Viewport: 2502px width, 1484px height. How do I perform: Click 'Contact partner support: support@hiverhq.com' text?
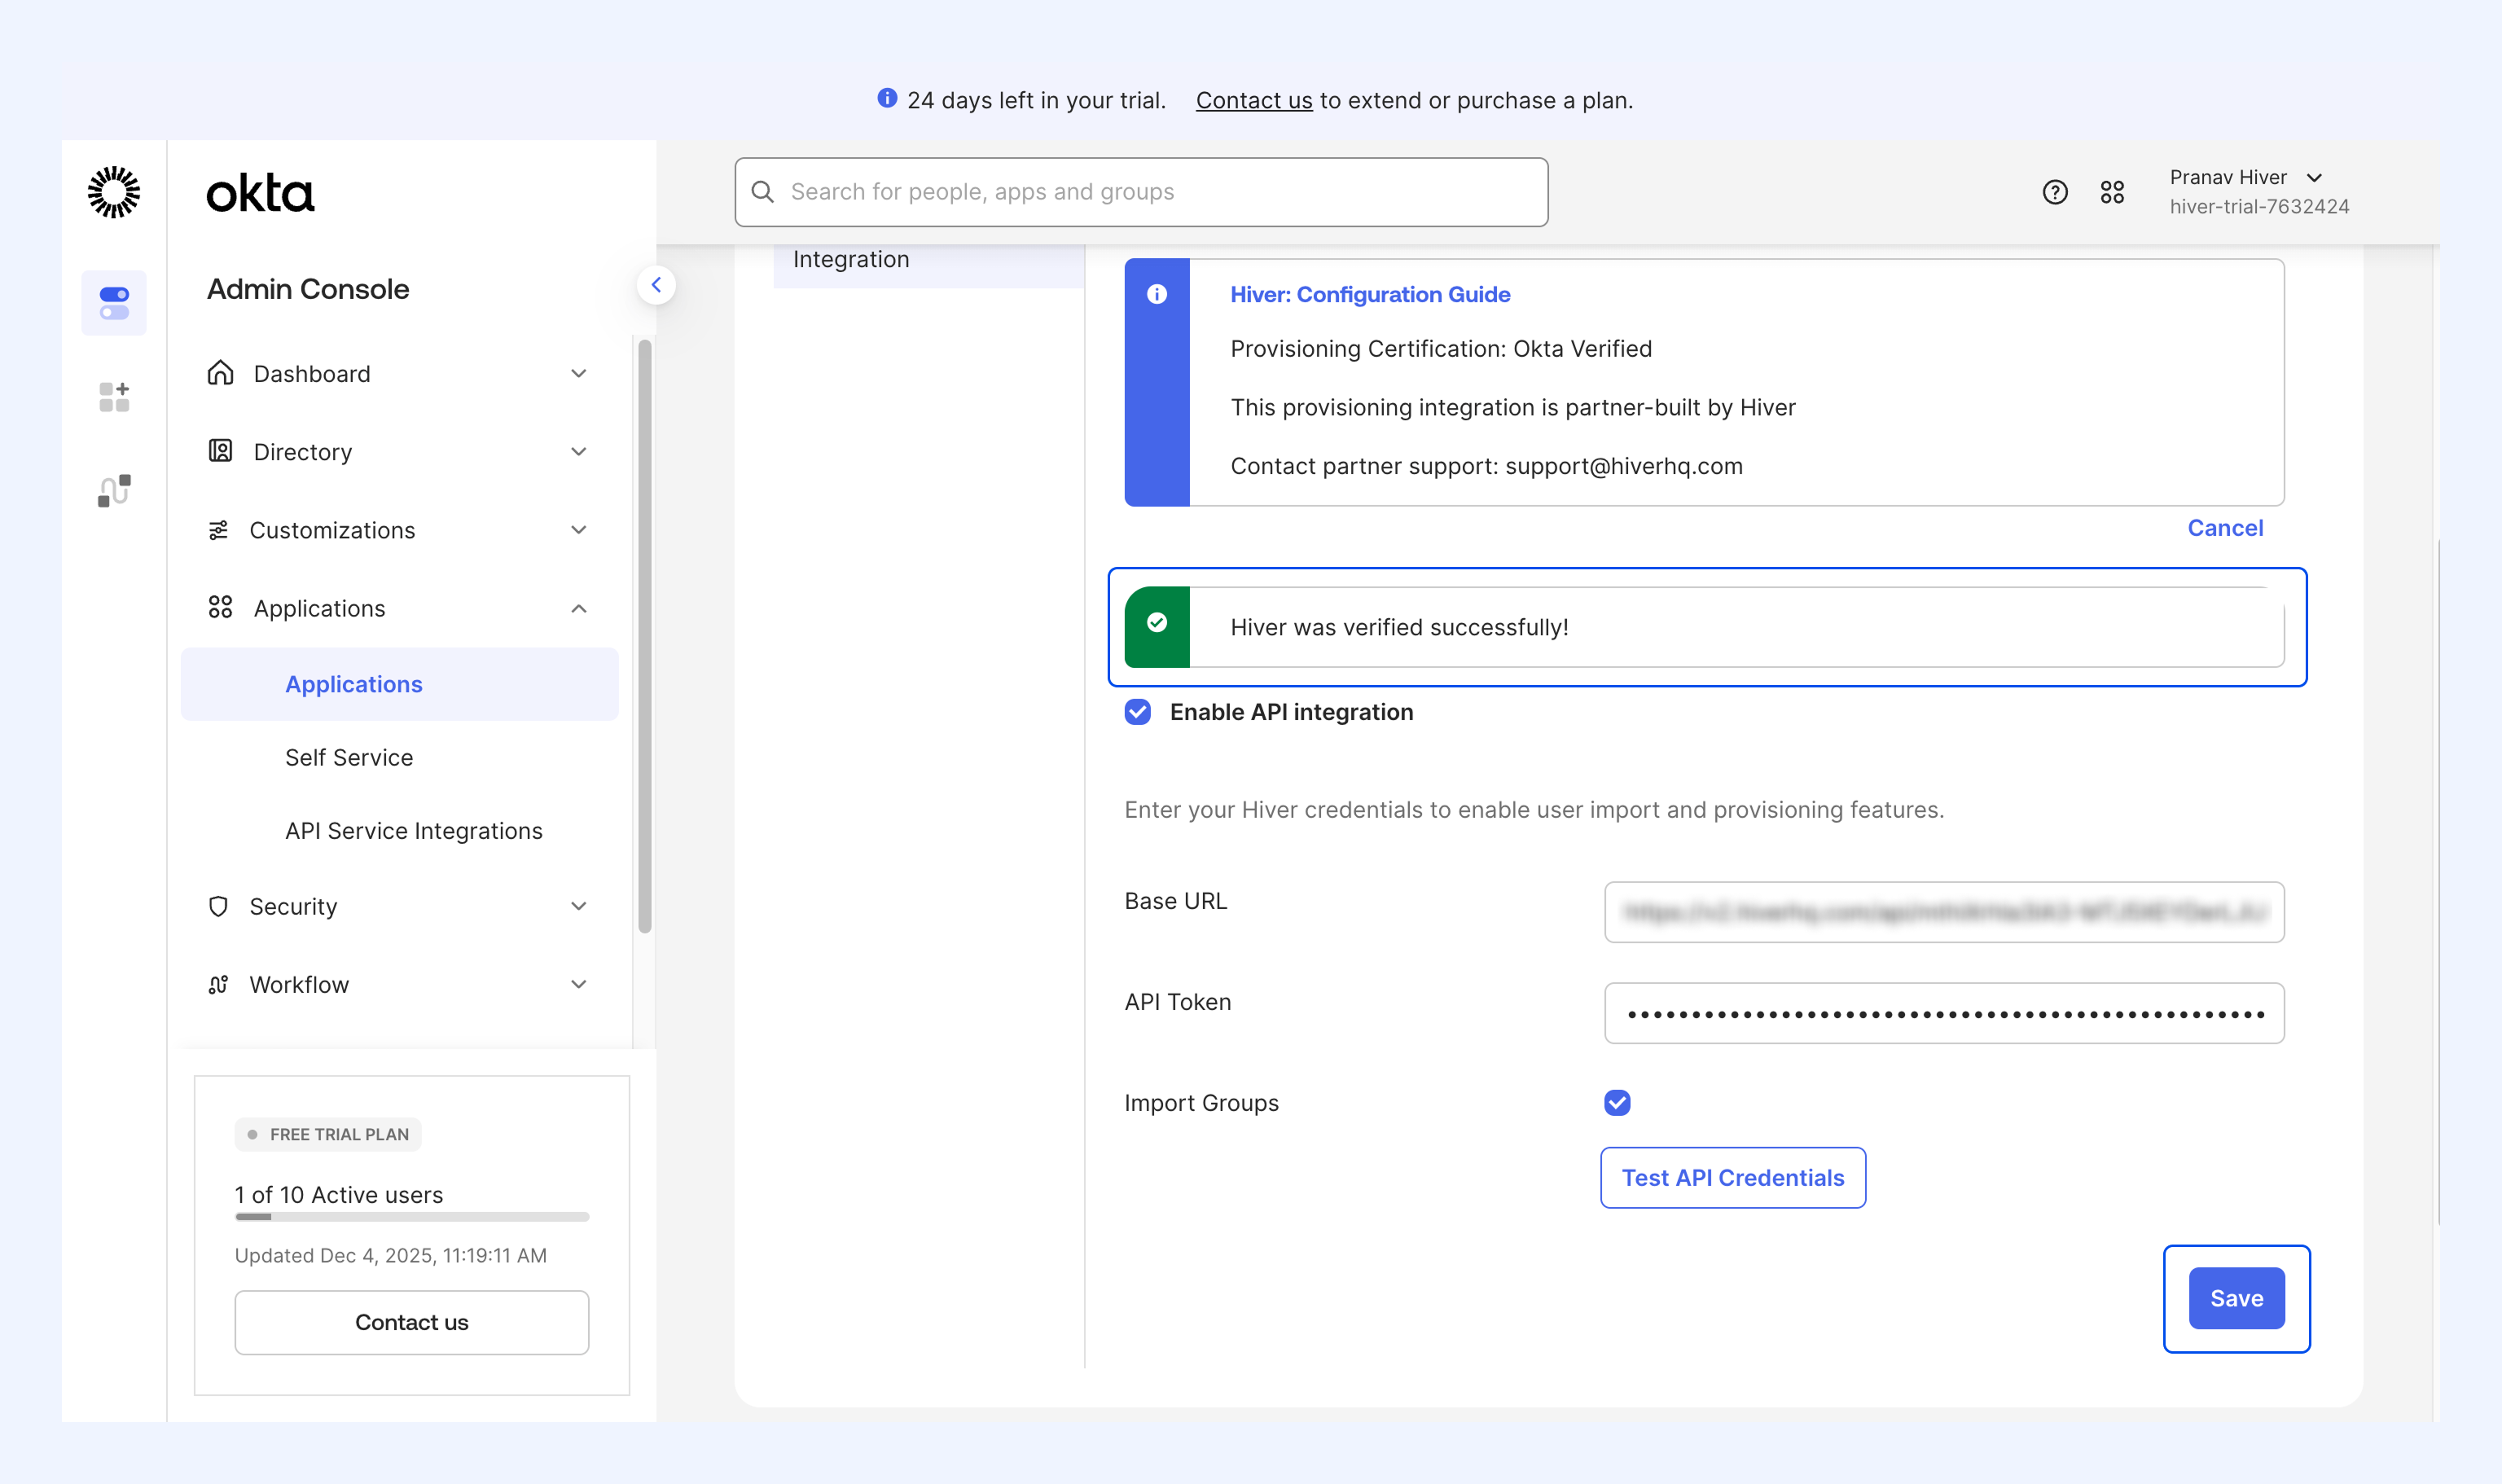pyautogui.click(x=1486, y=466)
